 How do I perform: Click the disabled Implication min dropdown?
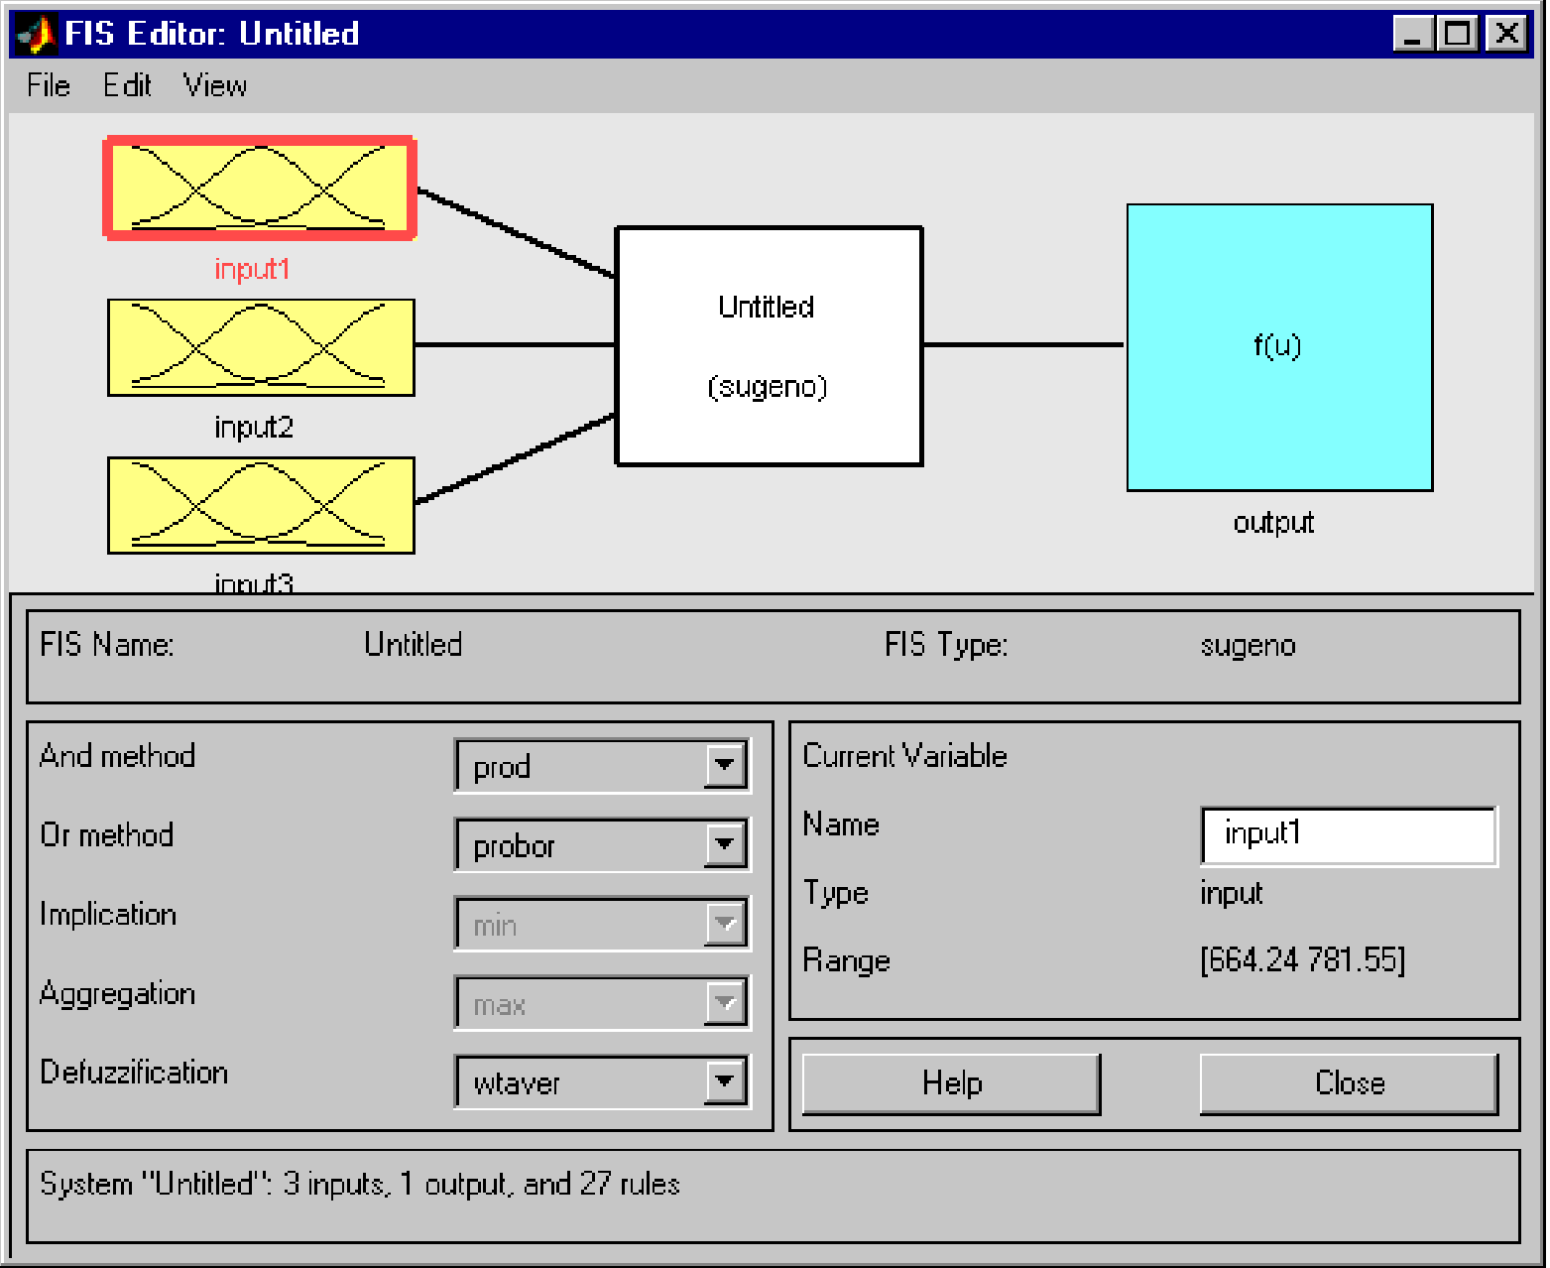pyautogui.click(x=602, y=925)
